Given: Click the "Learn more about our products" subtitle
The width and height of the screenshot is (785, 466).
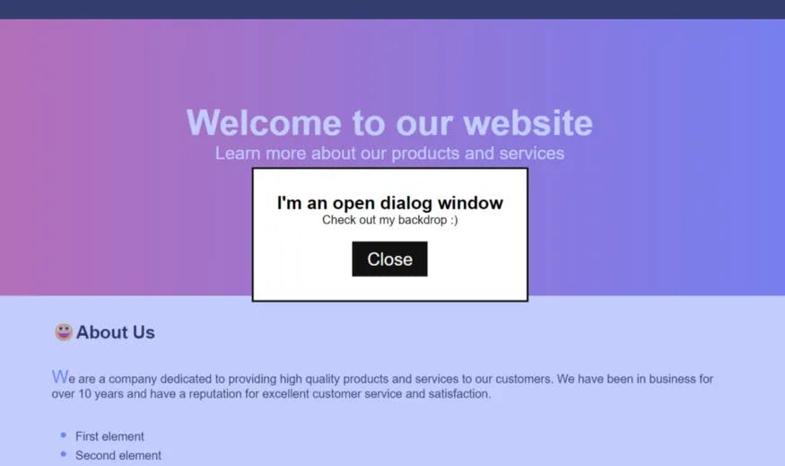Looking at the screenshot, I should 389,154.
